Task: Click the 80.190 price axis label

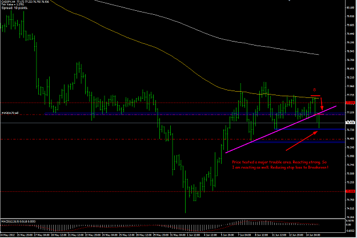Action: (350, 7)
